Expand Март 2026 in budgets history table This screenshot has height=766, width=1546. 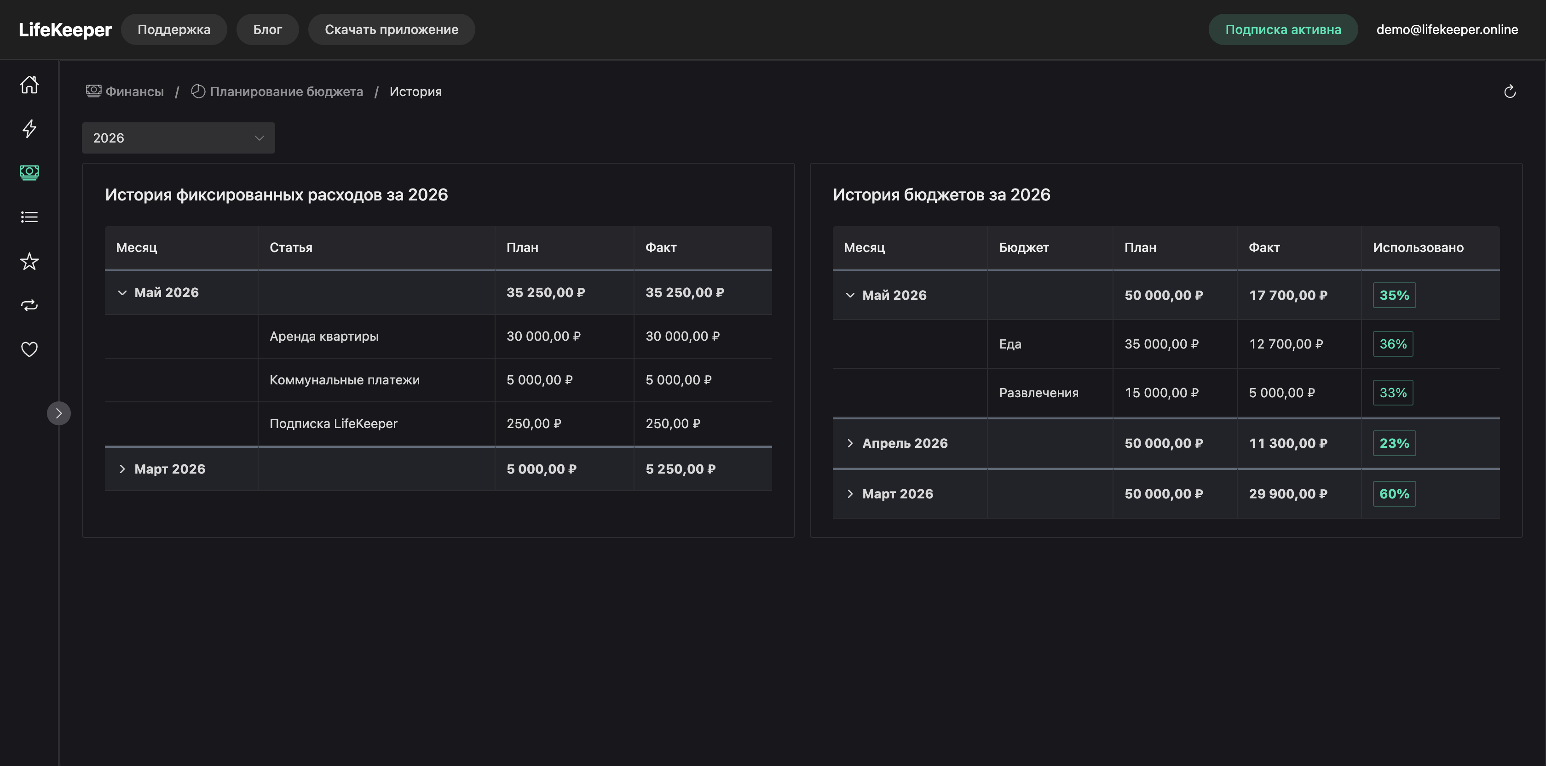850,494
